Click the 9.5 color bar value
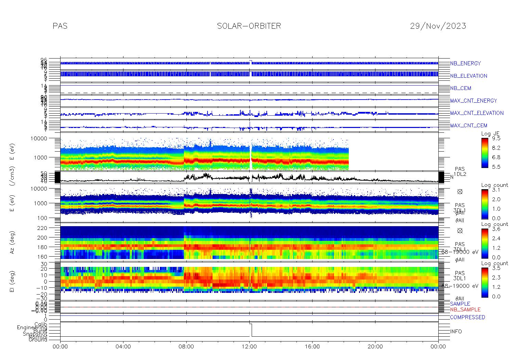The height and width of the screenshot is (349, 517). (496, 139)
